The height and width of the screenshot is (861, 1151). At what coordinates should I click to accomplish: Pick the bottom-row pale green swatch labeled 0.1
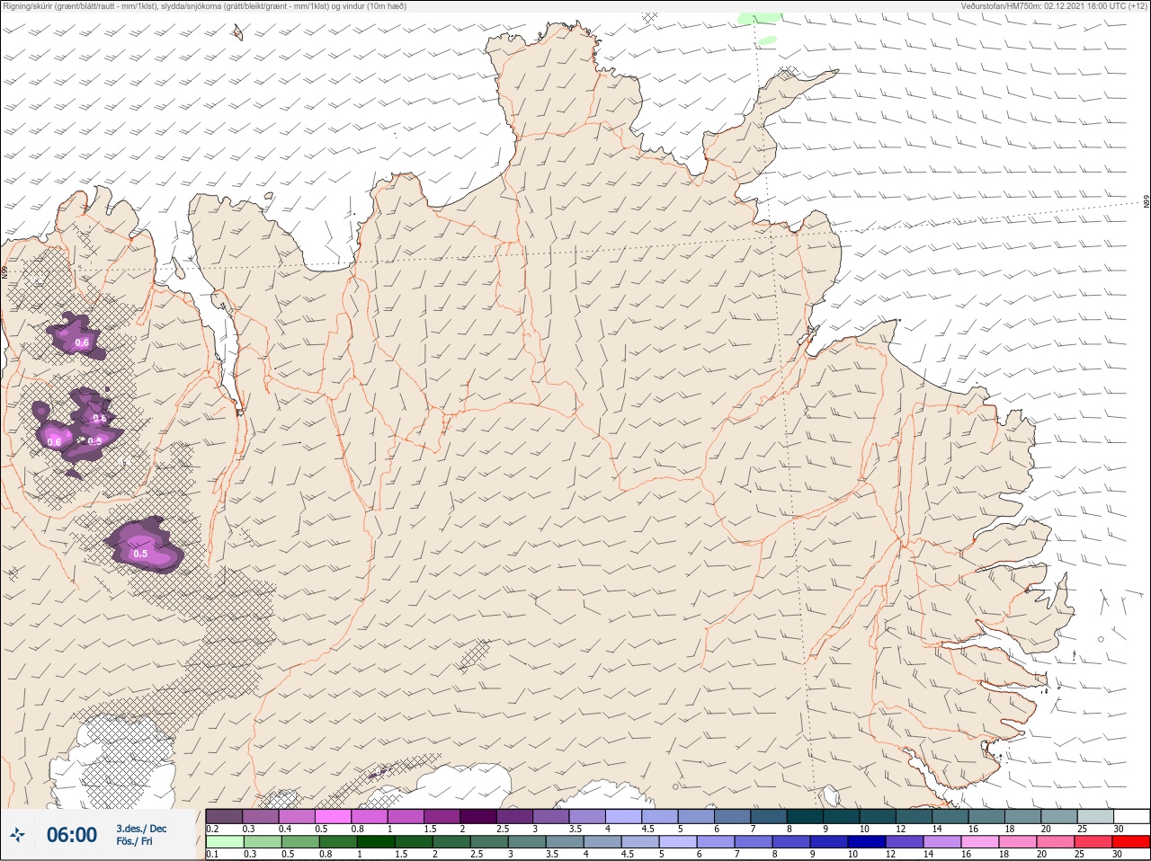pyautogui.click(x=224, y=842)
